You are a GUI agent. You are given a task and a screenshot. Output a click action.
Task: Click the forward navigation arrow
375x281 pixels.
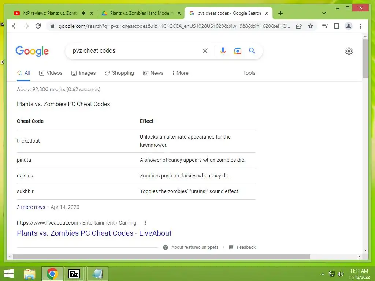(26, 26)
